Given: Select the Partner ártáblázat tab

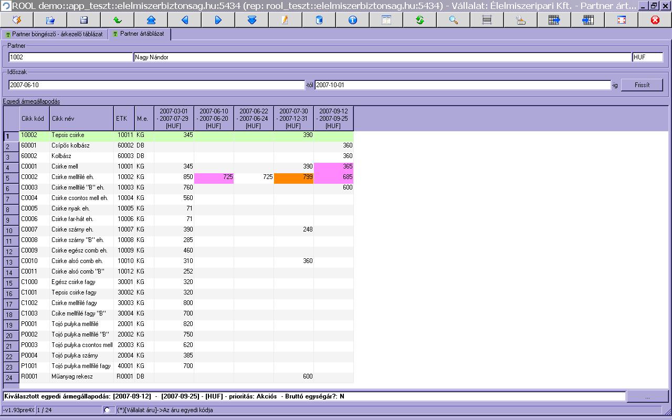Looking at the screenshot, I should 139,34.
